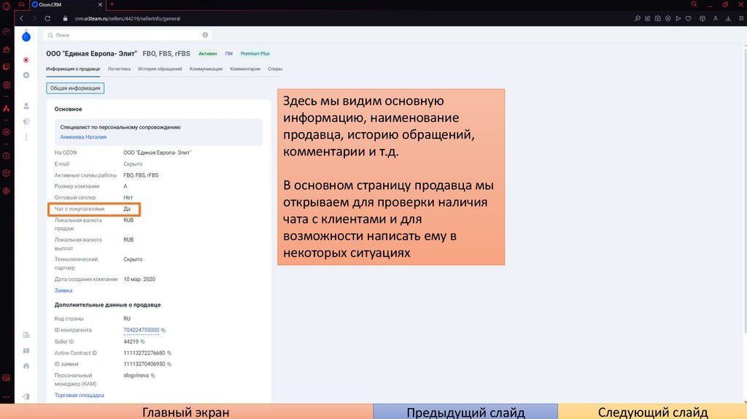The width and height of the screenshot is (747, 419).
Task: Click the red target icon in CRM sidebar
Action: (x=26, y=60)
